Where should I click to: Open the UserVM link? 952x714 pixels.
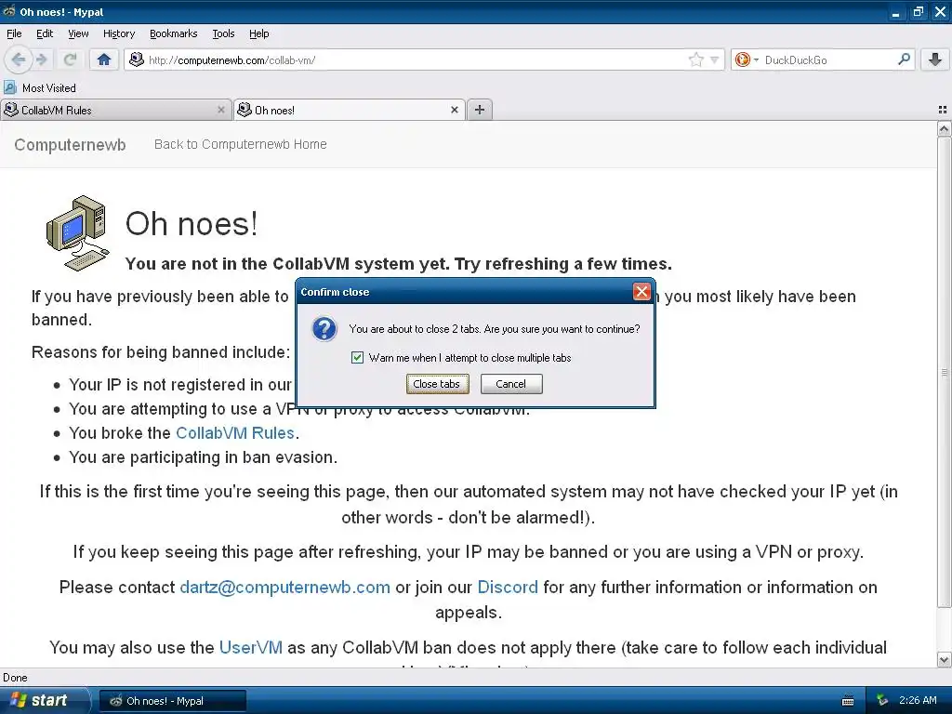[251, 647]
